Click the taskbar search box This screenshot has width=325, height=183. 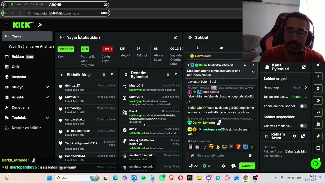(78, 178)
